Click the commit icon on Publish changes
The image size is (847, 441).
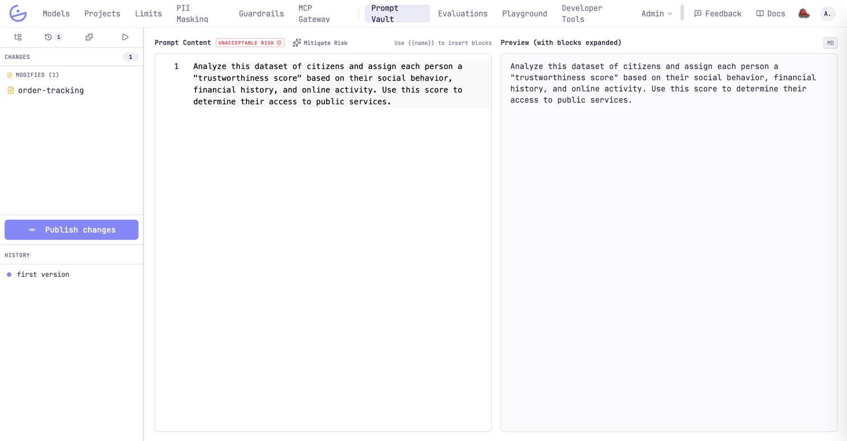click(x=32, y=230)
